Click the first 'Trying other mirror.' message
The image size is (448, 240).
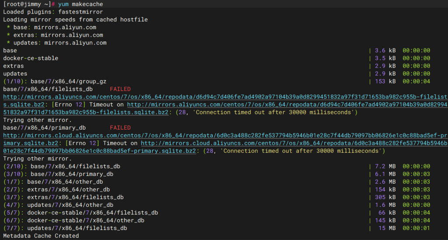(38, 120)
